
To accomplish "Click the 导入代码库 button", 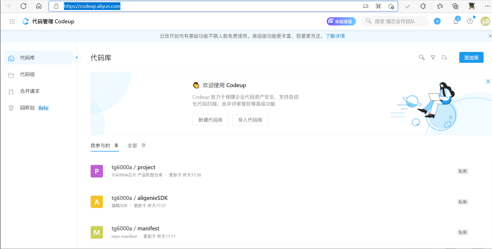I will pyautogui.click(x=250, y=120).
